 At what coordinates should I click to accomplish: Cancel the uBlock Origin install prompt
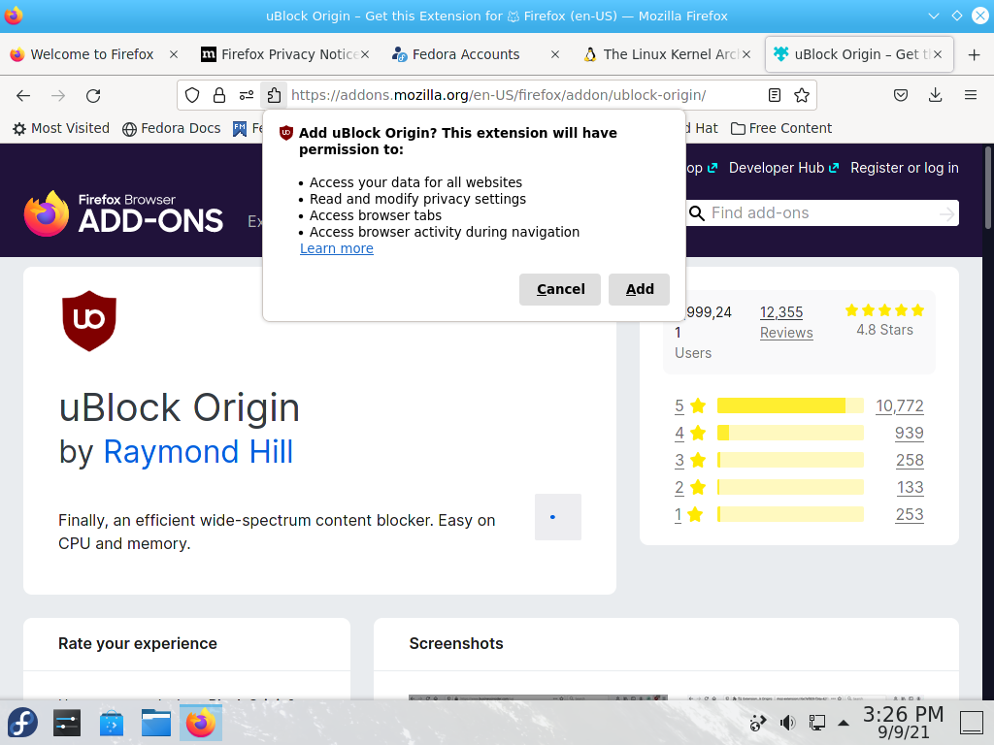click(560, 289)
